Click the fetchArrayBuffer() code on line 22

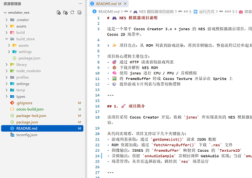(x=174, y=145)
